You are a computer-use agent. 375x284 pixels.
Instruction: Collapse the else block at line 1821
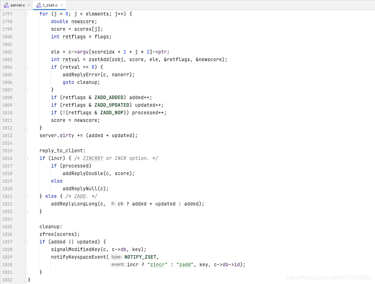(26, 196)
